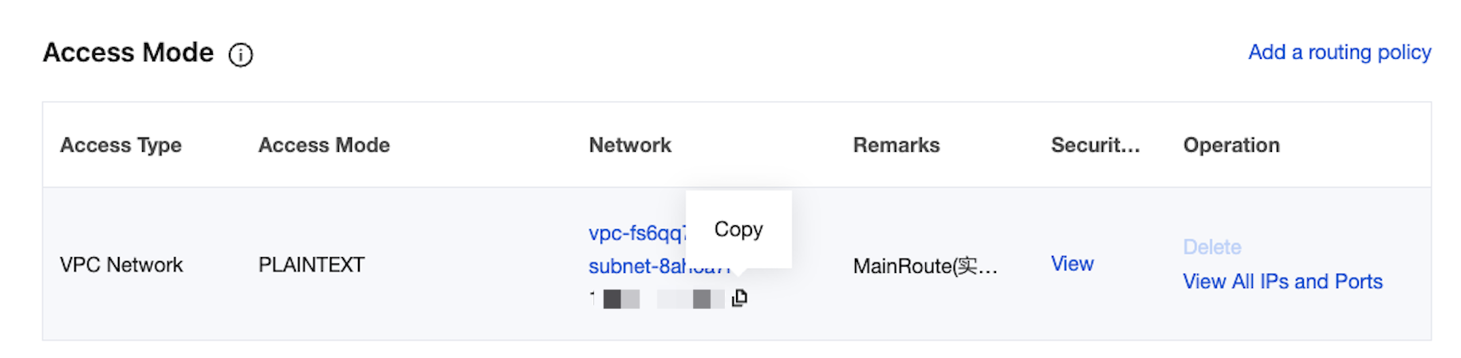Open the subnet-8a link
1461x358 pixels.
(x=636, y=267)
